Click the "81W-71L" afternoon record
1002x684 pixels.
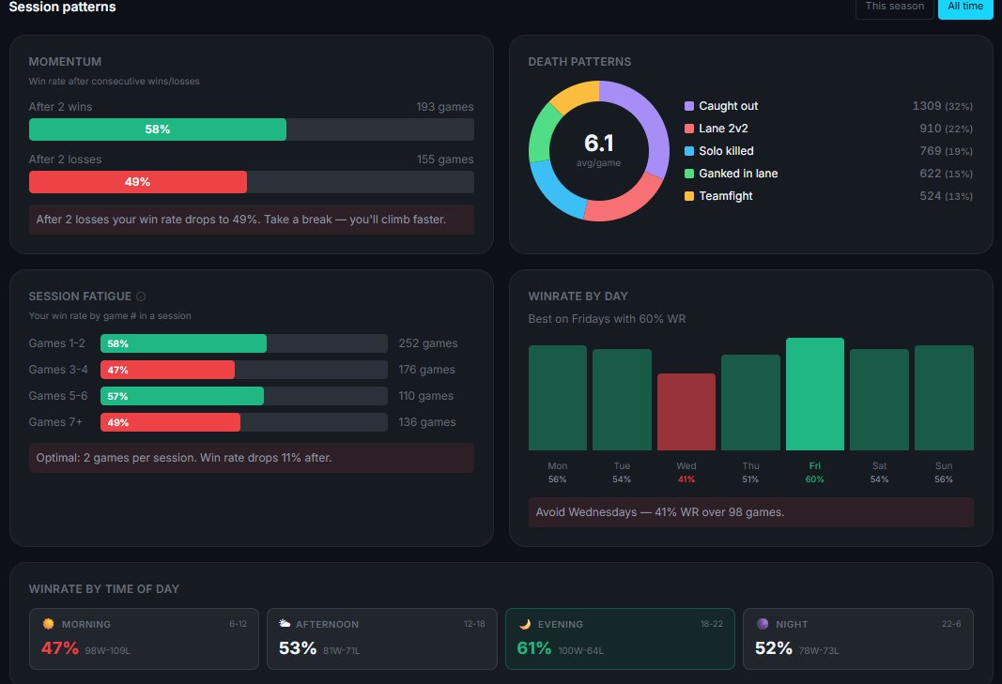click(341, 651)
